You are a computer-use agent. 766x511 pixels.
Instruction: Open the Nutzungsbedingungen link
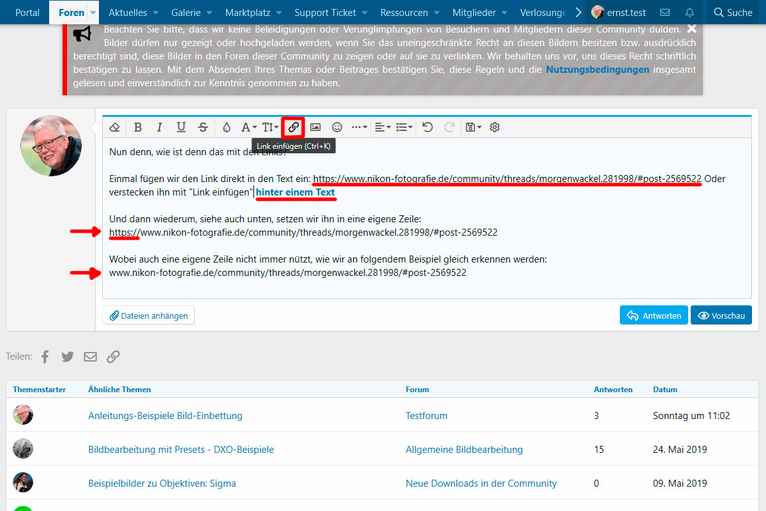point(597,70)
